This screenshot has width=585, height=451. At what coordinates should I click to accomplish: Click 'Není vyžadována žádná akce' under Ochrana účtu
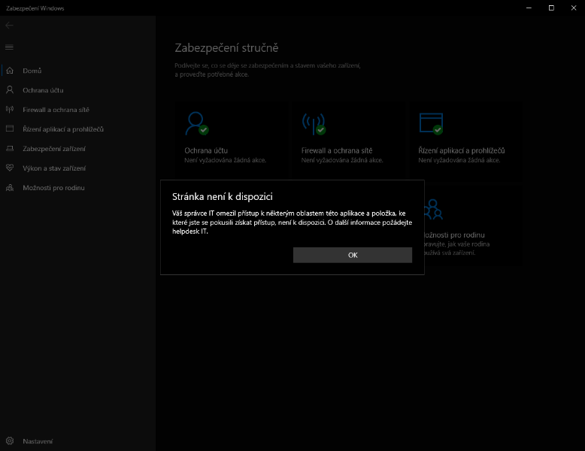[226, 160]
